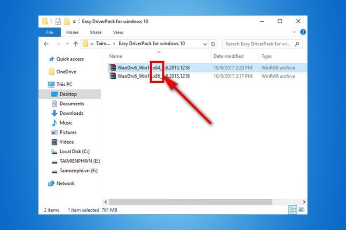Click the Music note icon
The height and width of the screenshot is (230, 346).
[x=54, y=123]
